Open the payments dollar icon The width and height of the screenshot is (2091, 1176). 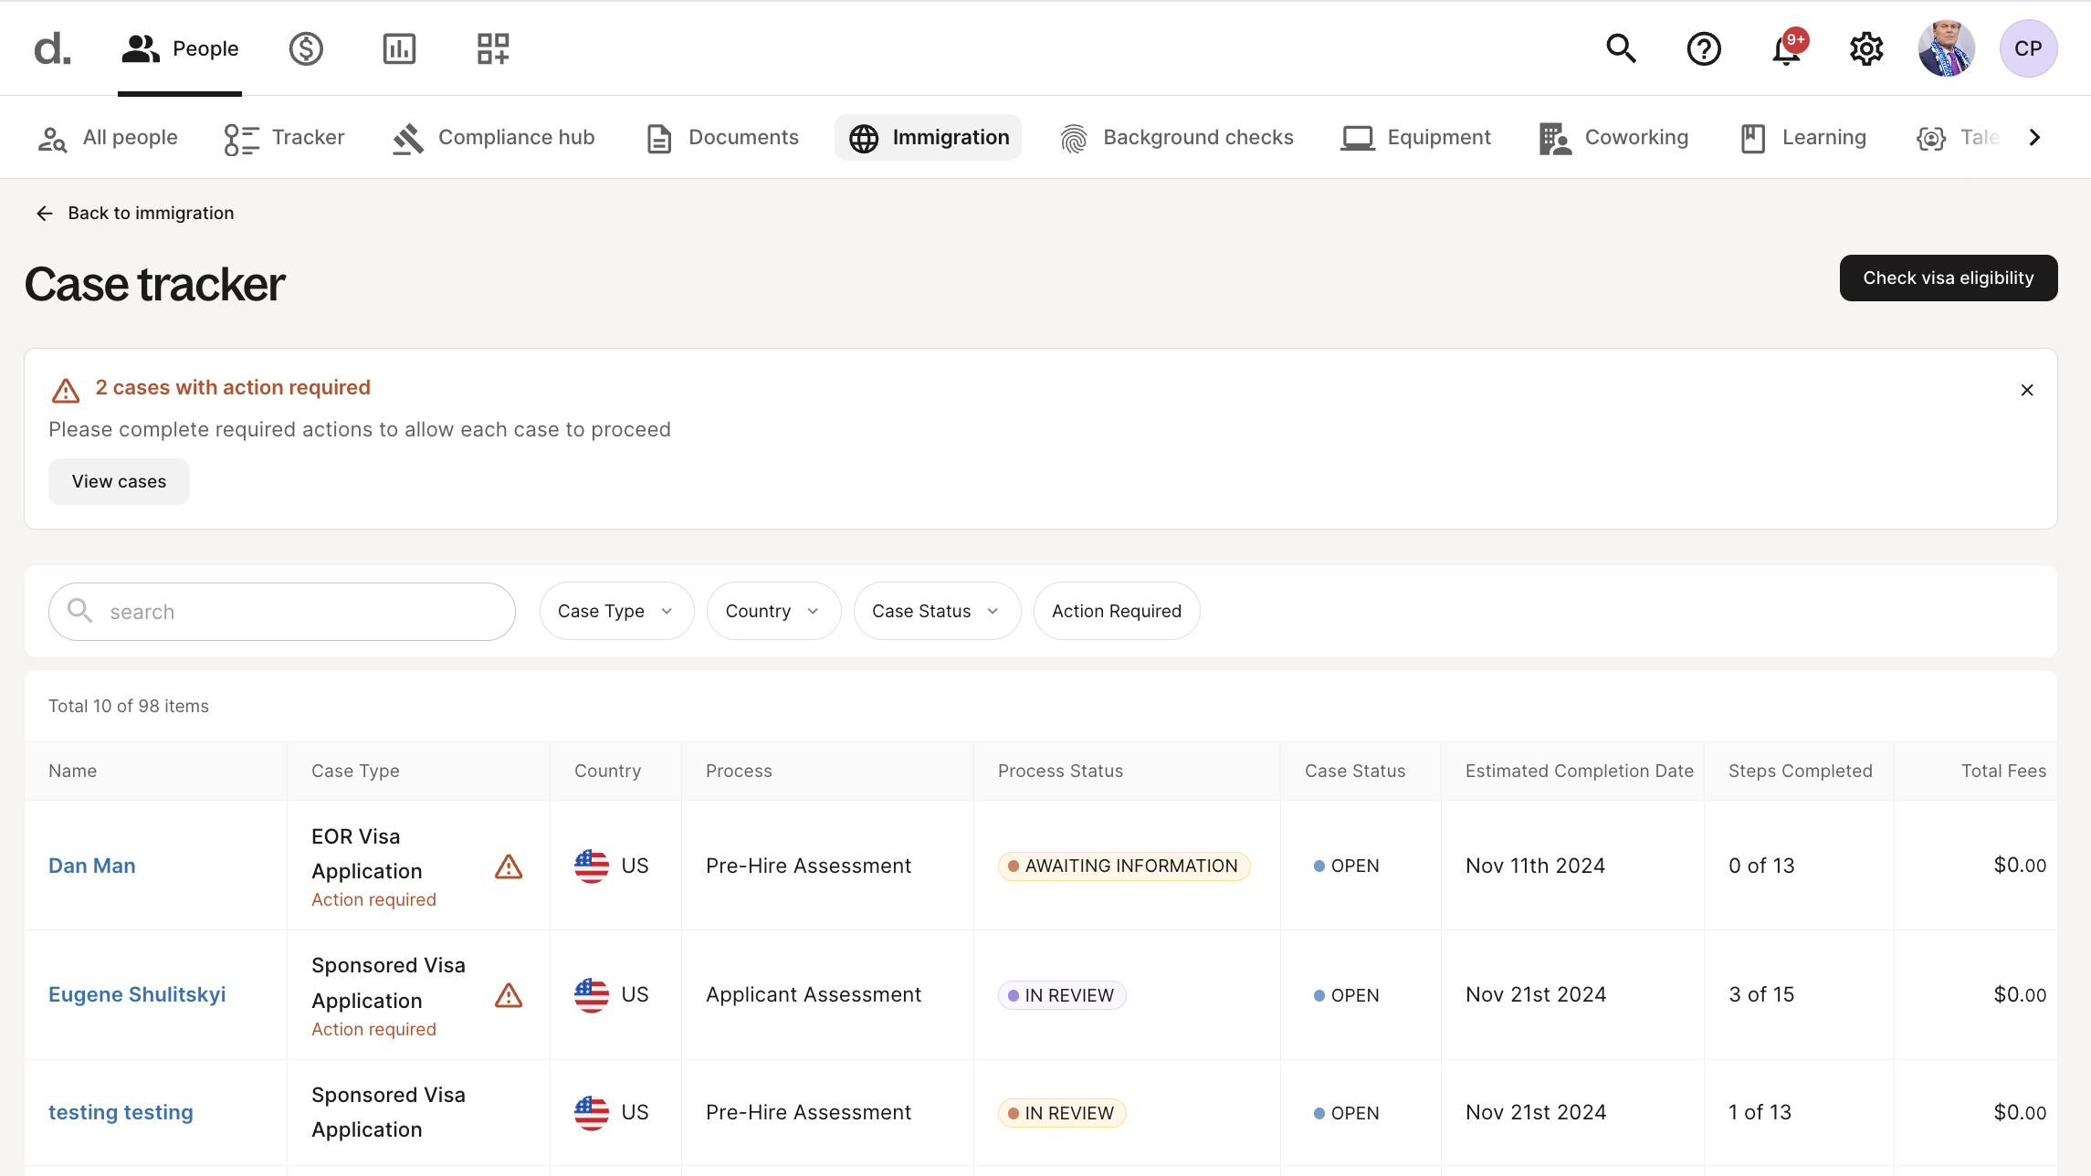(x=306, y=48)
